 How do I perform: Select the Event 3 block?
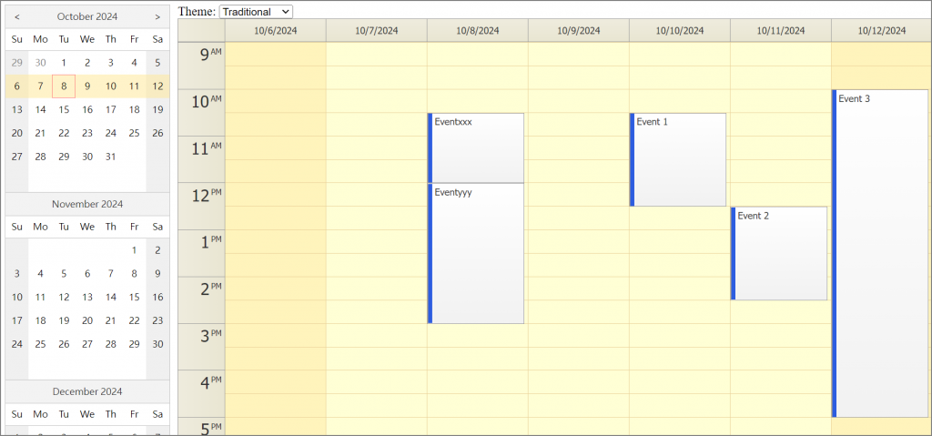[x=880, y=253]
